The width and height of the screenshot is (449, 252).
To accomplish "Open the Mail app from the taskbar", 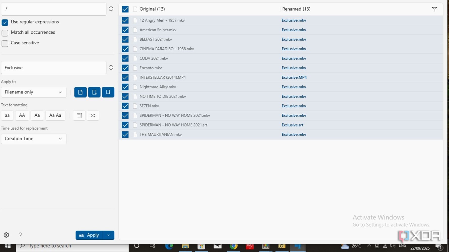I will 217,246.
